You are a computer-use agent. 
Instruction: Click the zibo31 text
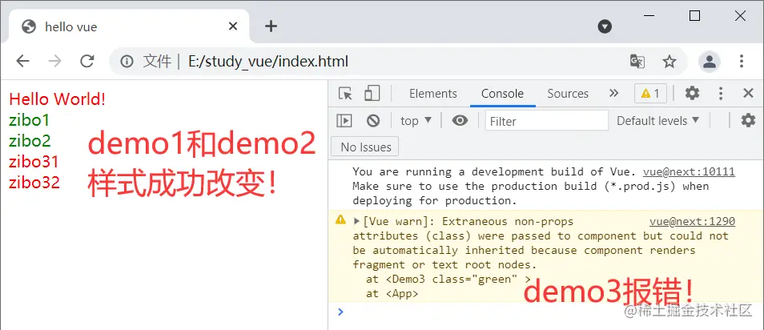(x=34, y=161)
